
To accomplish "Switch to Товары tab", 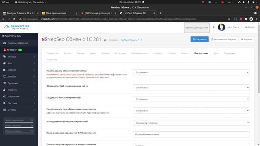I will [x=80, y=53].
